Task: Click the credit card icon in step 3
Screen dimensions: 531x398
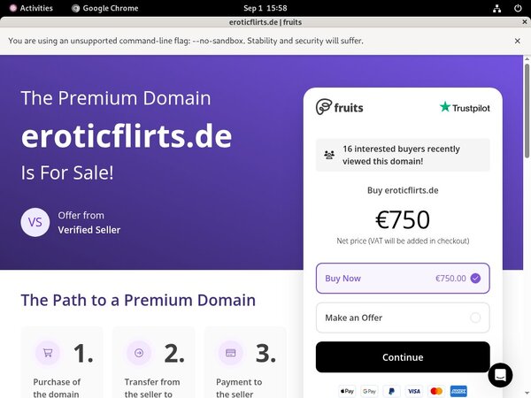Action: click(231, 354)
